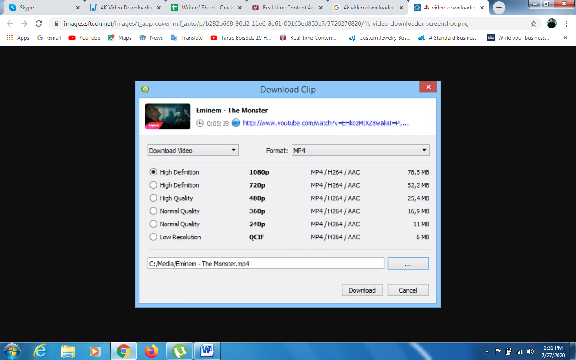Open the Translate bookmark

tap(187, 38)
